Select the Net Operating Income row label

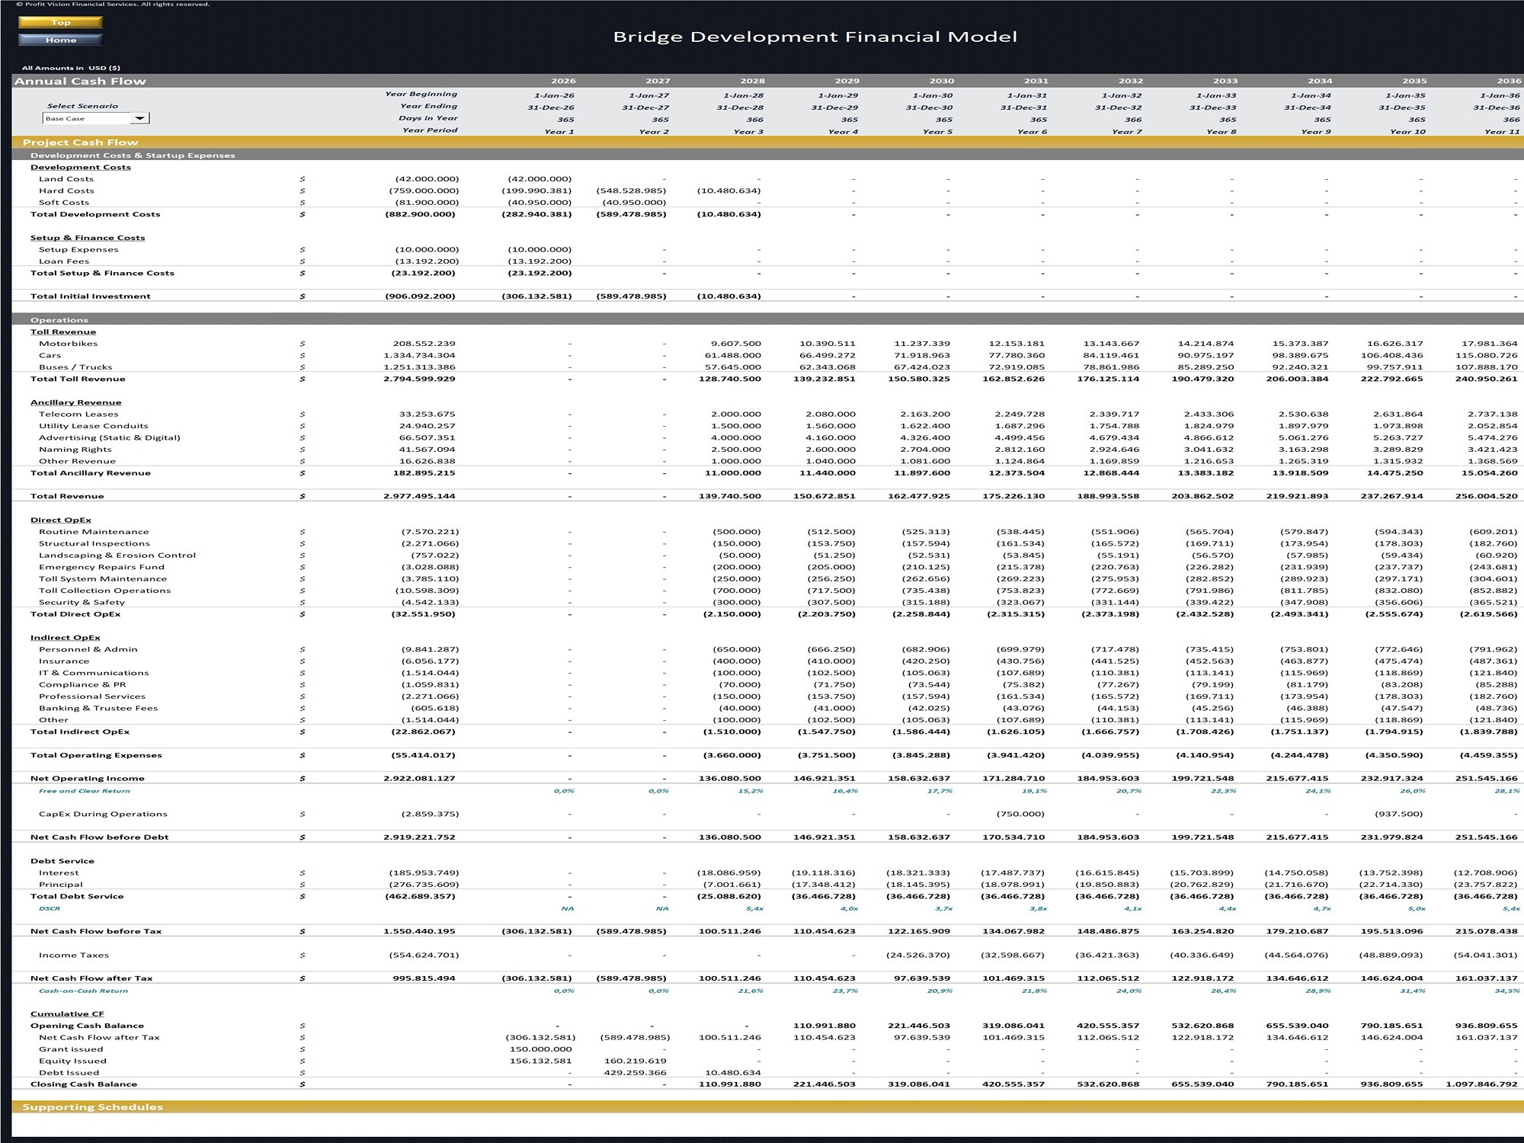tap(87, 778)
